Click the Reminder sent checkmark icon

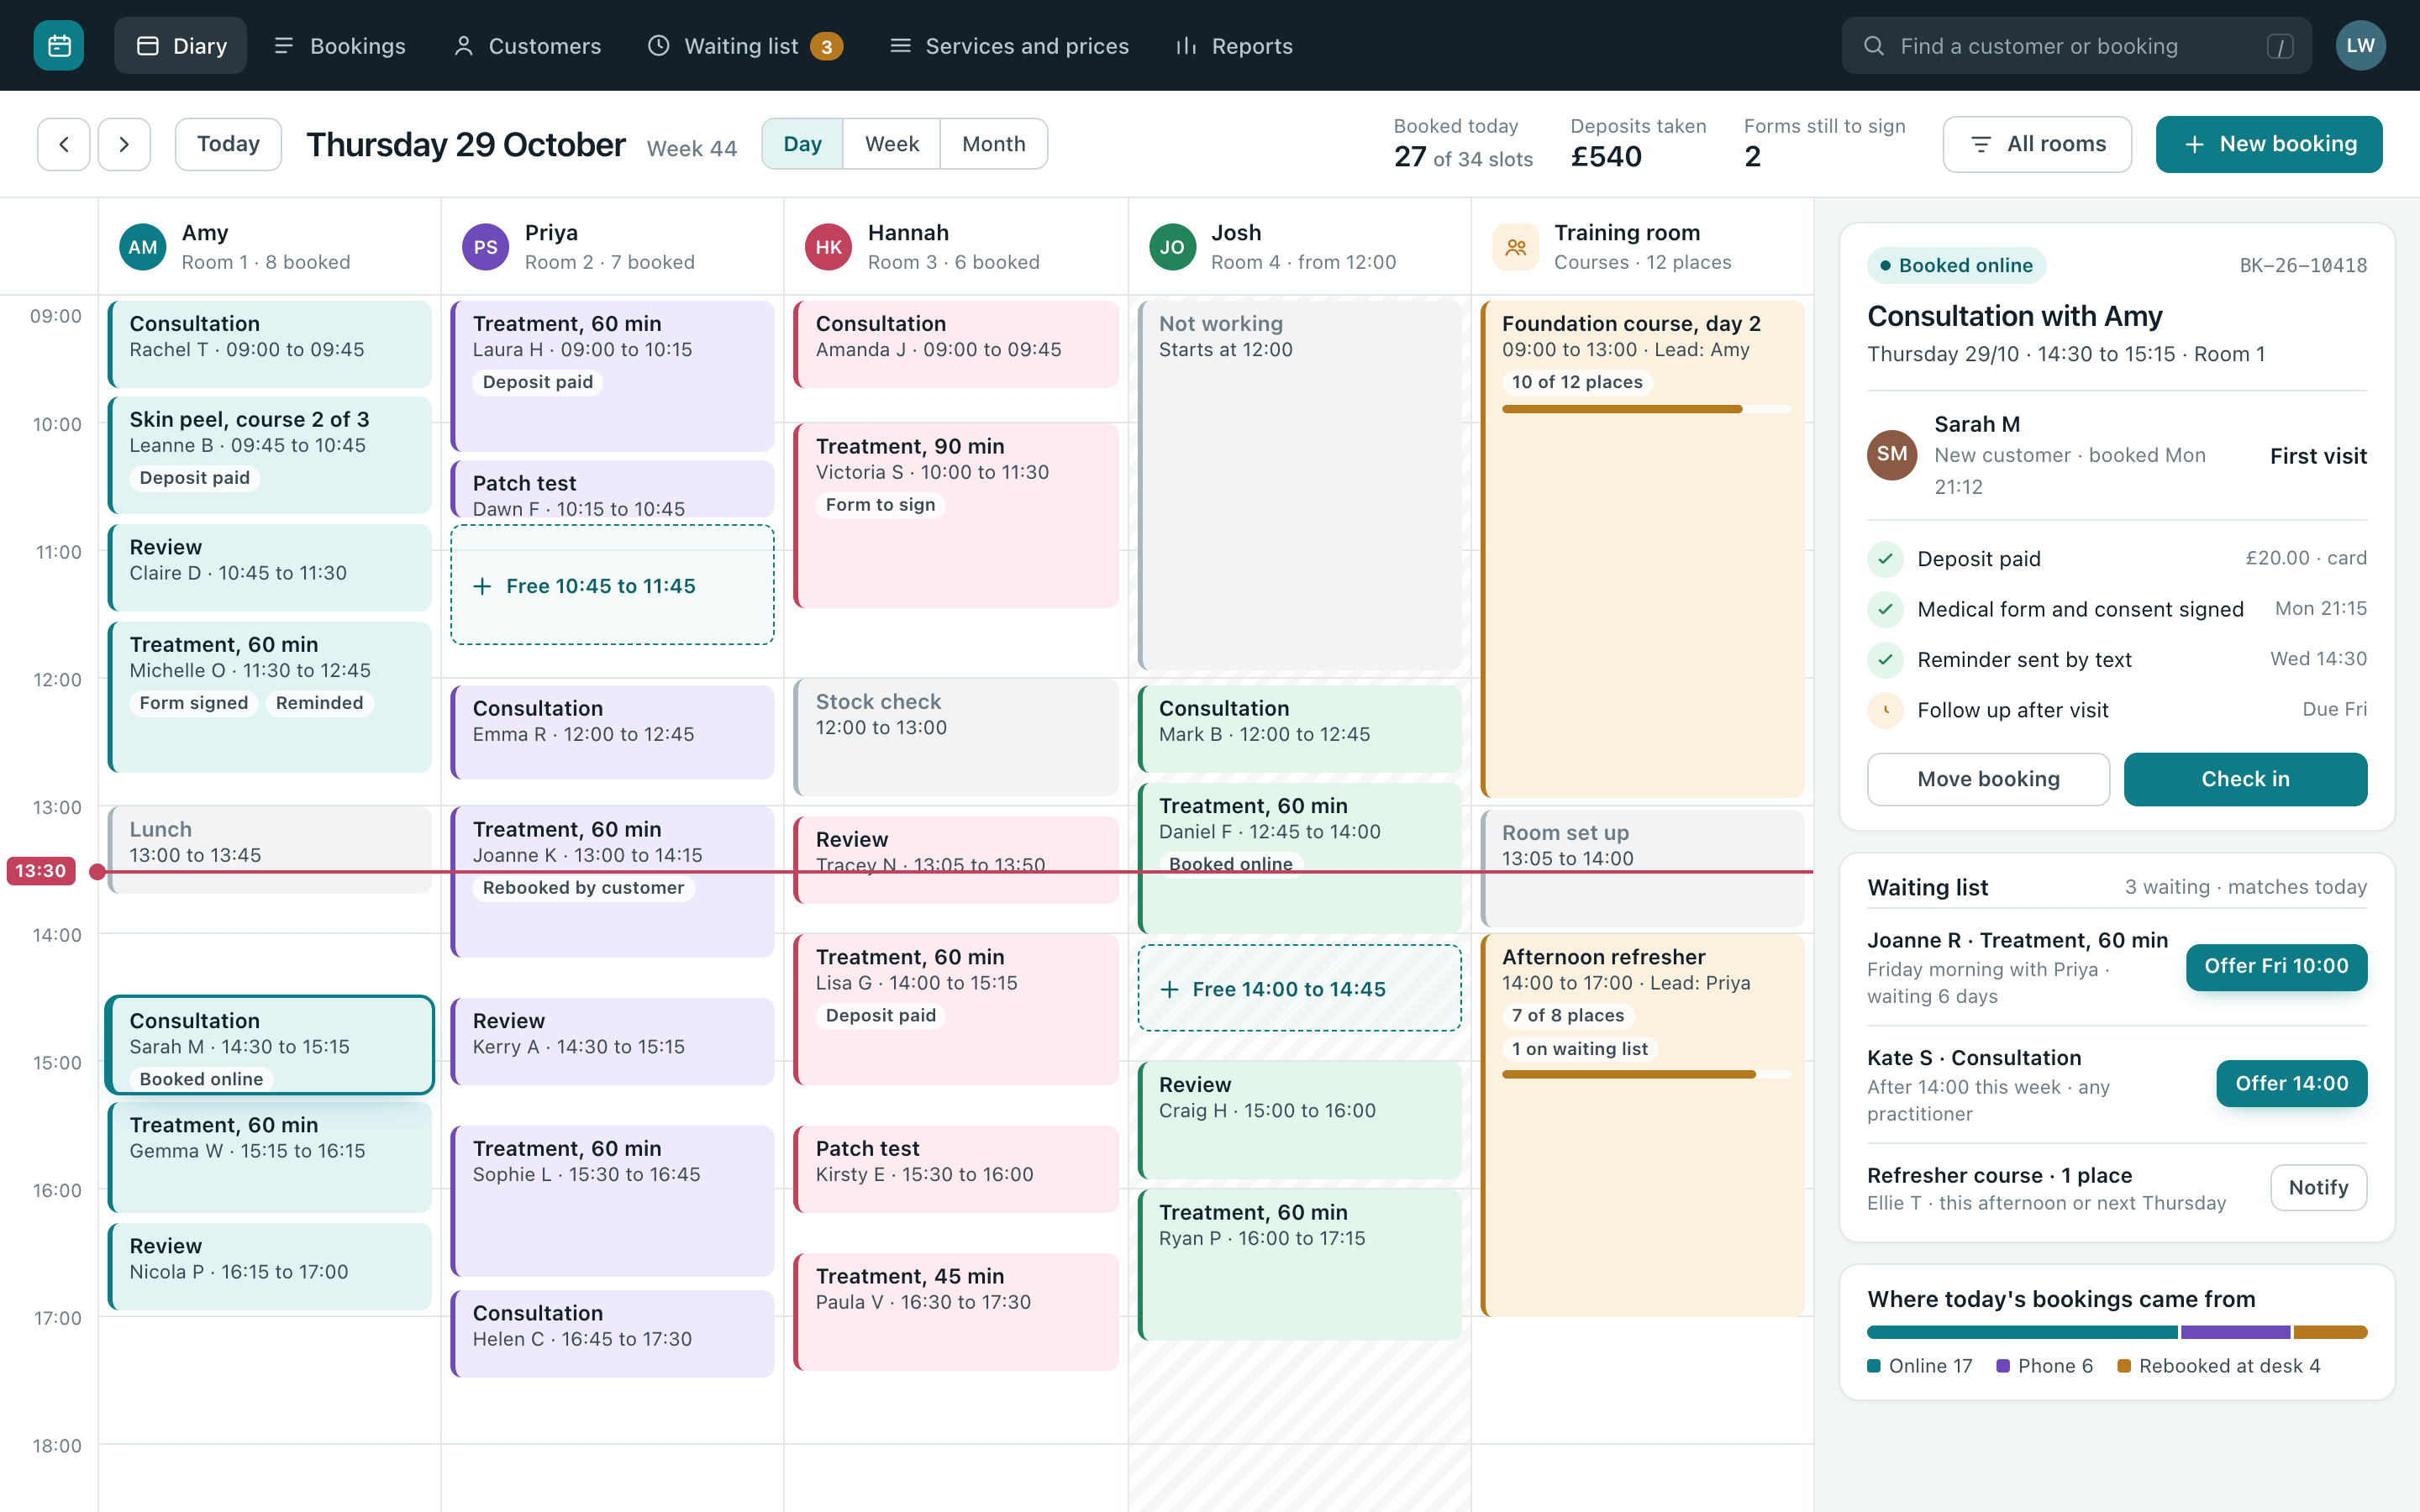coord(1885,660)
